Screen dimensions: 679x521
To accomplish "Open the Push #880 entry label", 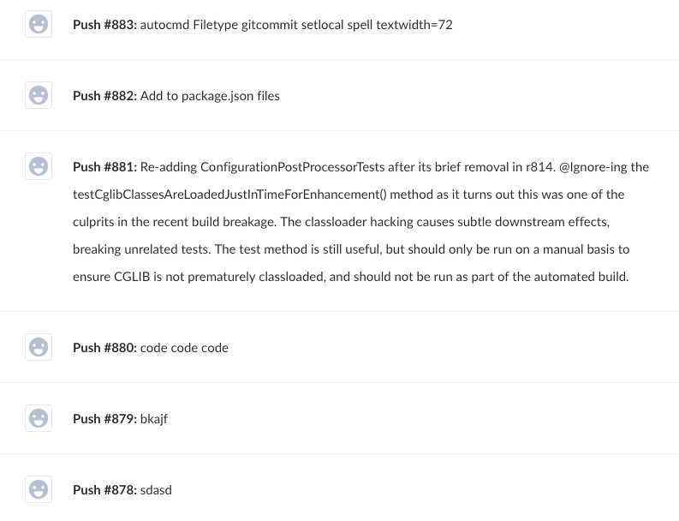I will (x=104, y=348).
